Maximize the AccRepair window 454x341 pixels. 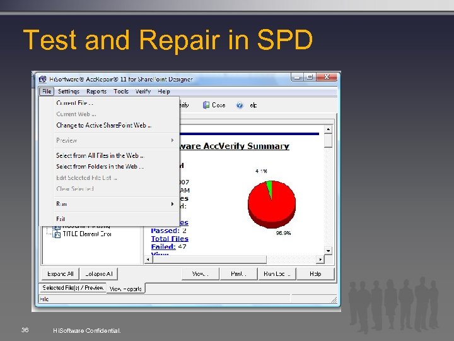310,77
